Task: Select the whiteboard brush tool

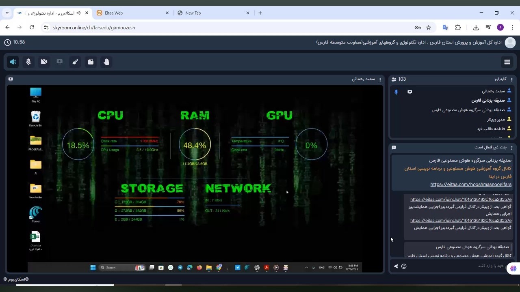Action: point(75,62)
